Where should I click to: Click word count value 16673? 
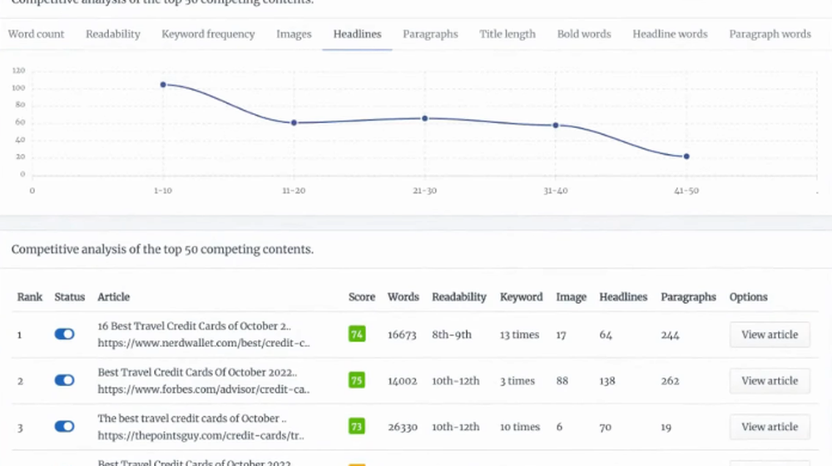click(402, 335)
